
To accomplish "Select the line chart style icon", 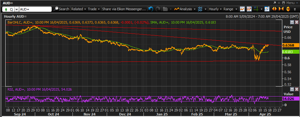I will [x=242, y=9].
